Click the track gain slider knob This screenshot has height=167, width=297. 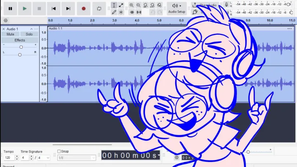[x=21, y=47]
